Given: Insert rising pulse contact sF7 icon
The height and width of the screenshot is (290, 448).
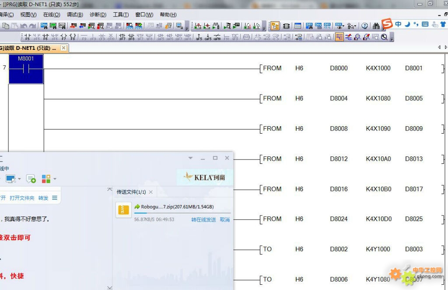Looking at the screenshot, I should pos(122,37).
